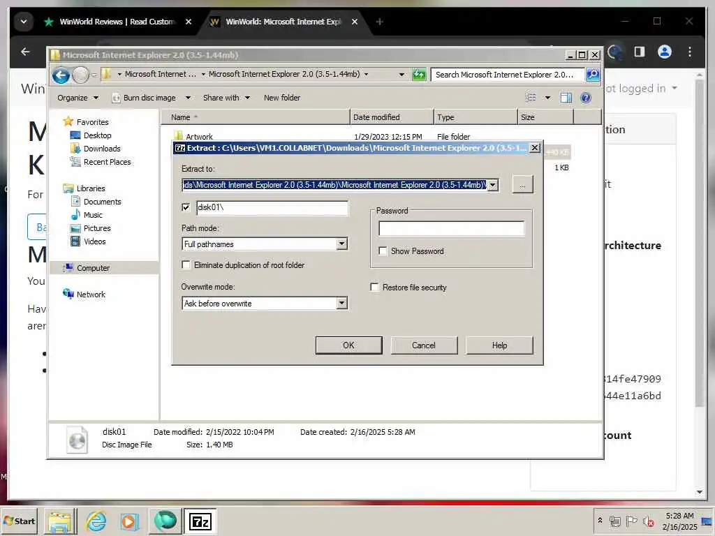The image size is (715, 536).
Task: Open Windows Explorer folder taskbar icon
Action: [x=60, y=521]
